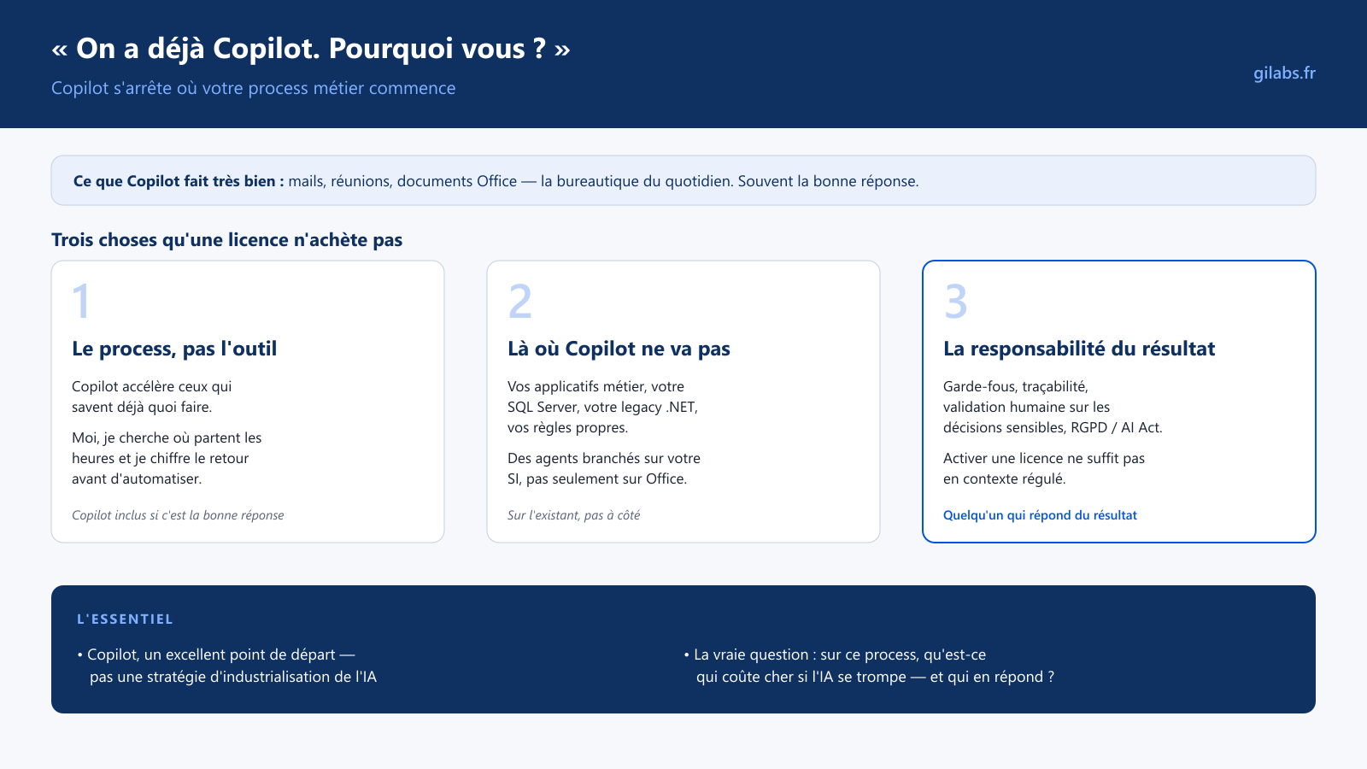
Task: Click the 'Ce que Copilot fait très bien' banner
Action: 683,180
